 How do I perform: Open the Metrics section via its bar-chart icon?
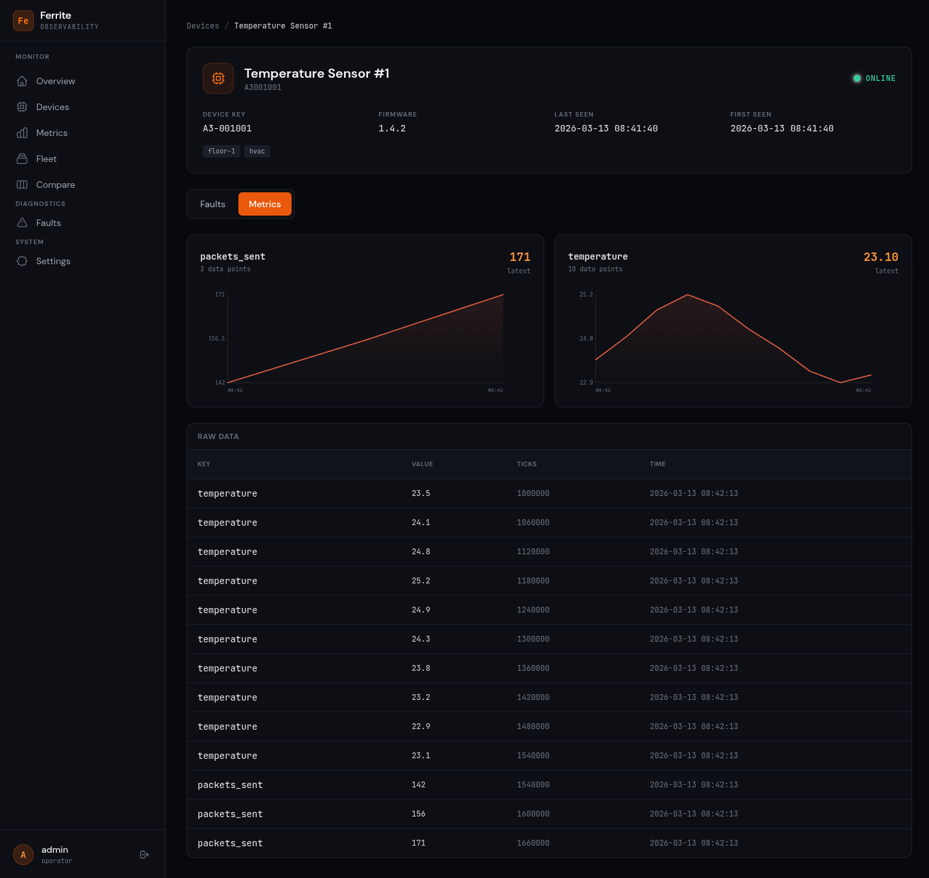click(x=22, y=133)
